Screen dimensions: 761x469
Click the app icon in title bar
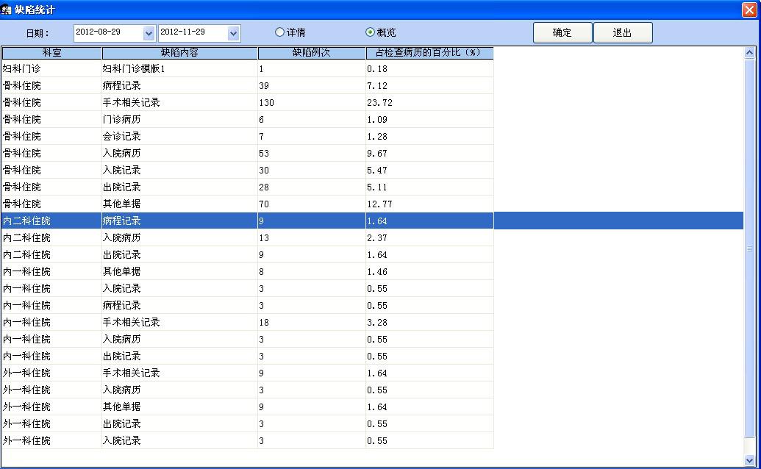(7, 10)
